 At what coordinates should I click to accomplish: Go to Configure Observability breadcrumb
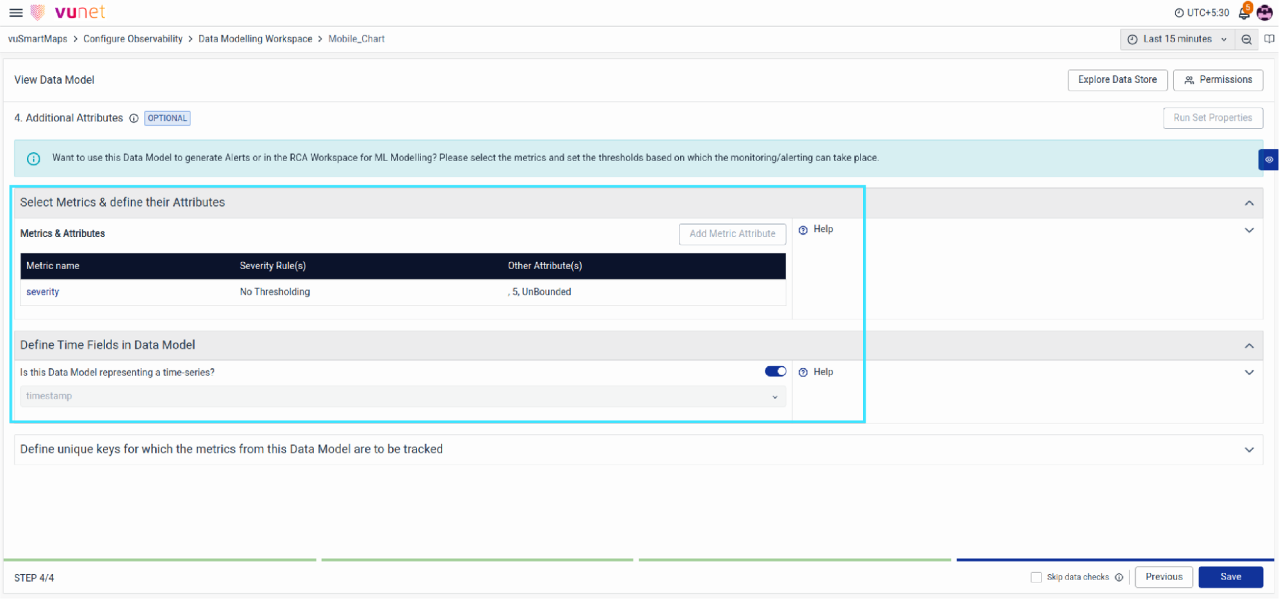pos(132,39)
